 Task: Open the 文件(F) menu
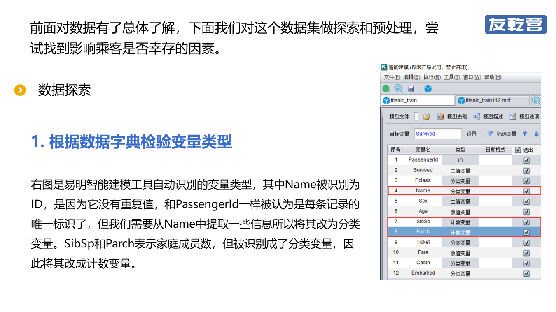(x=392, y=77)
